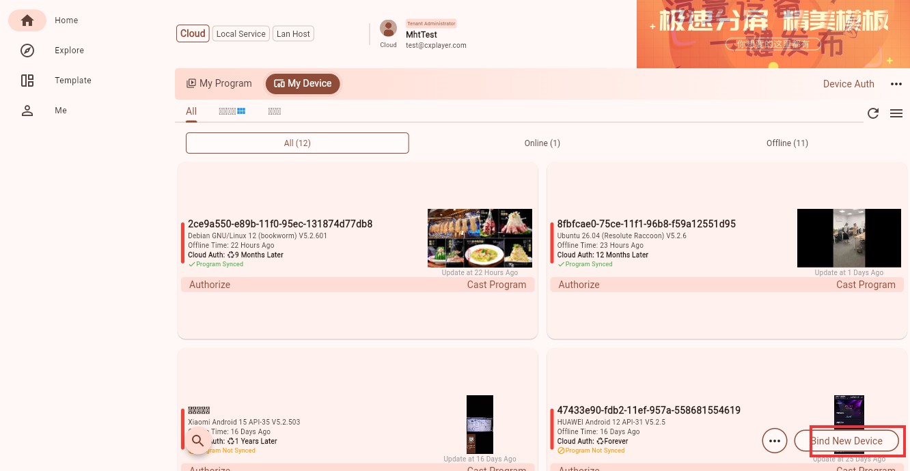Click the 'Update at 22 Hours Ago' caption

click(x=480, y=272)
